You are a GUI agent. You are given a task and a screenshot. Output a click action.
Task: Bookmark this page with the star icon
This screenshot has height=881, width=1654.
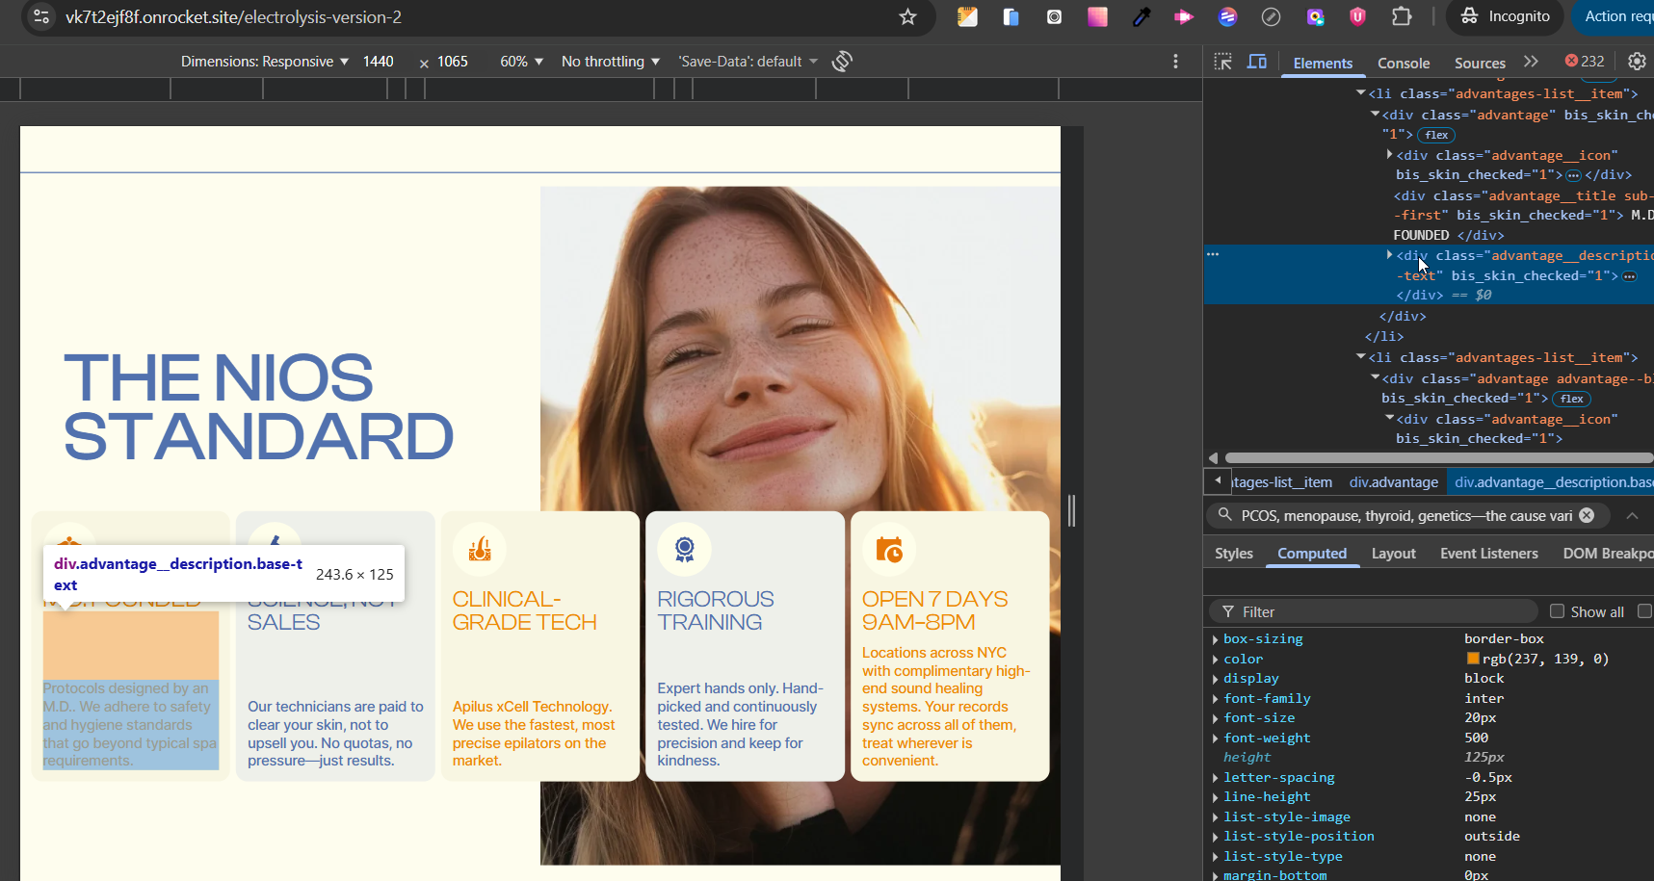(x=907, y=17)
